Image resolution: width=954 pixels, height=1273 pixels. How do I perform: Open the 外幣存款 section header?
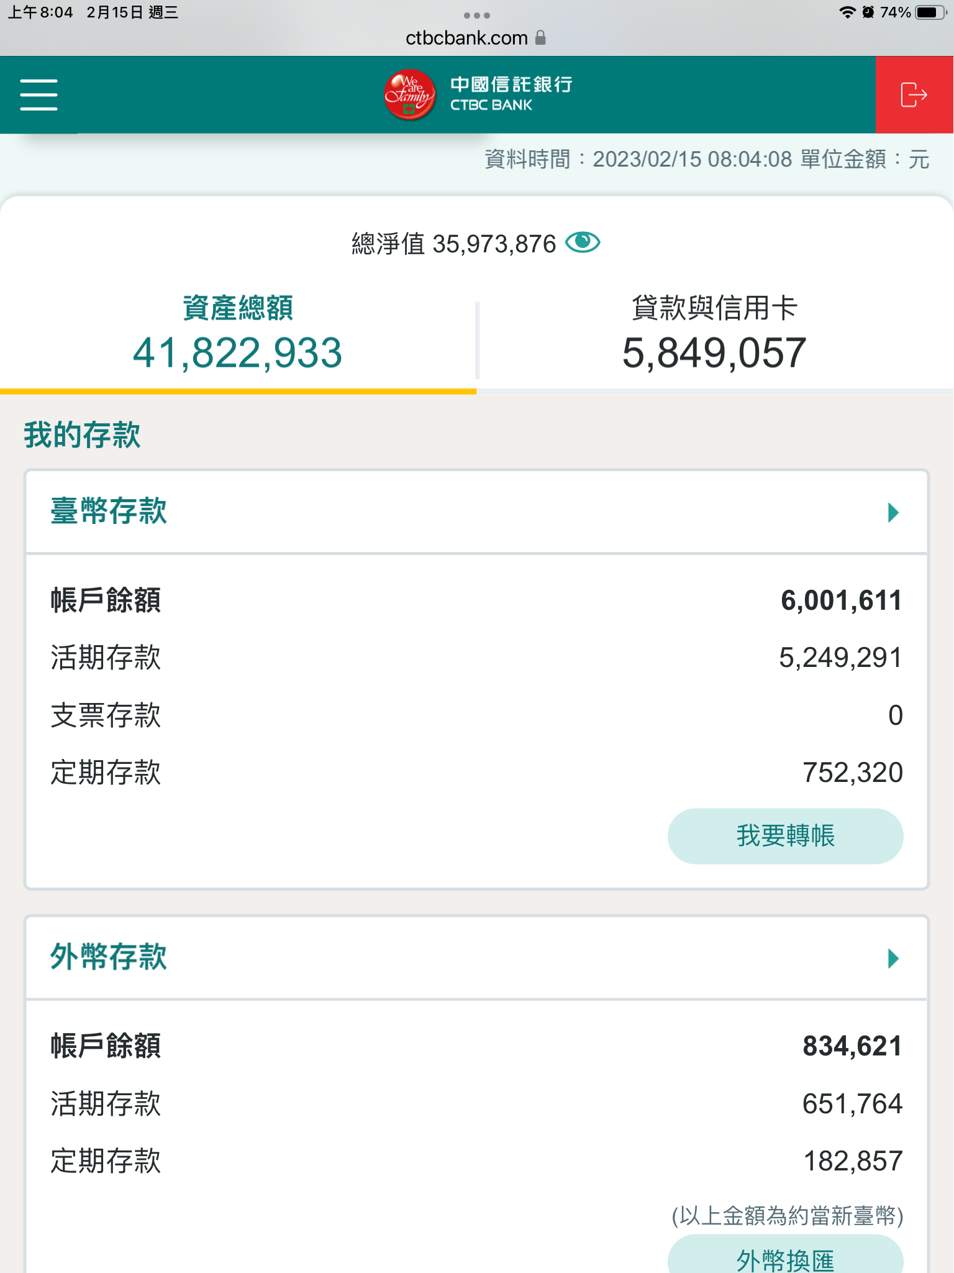click(109, 957)
